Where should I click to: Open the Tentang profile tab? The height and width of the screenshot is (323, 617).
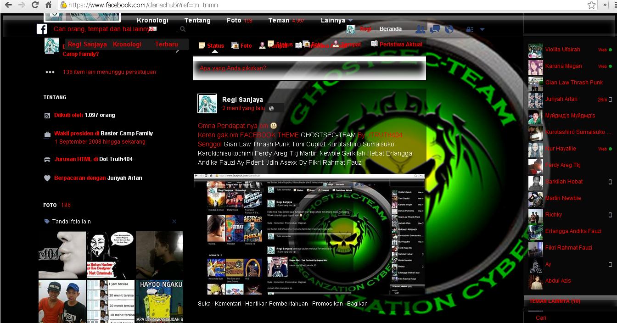point(197,20)
